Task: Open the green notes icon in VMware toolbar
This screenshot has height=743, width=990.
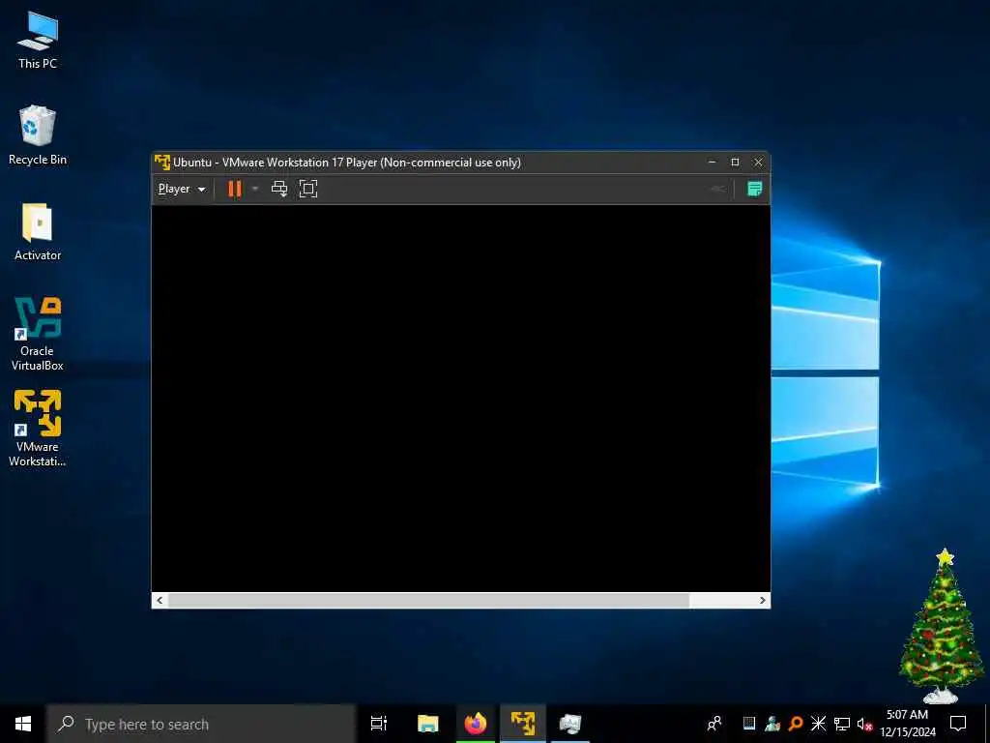Action: pos(754,189)
